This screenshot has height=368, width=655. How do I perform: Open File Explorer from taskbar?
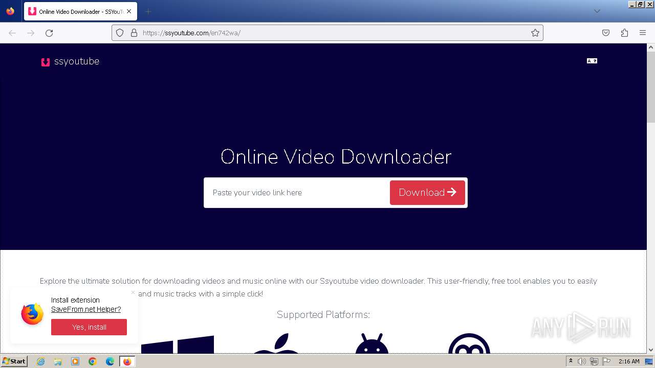tap(58, 361)
